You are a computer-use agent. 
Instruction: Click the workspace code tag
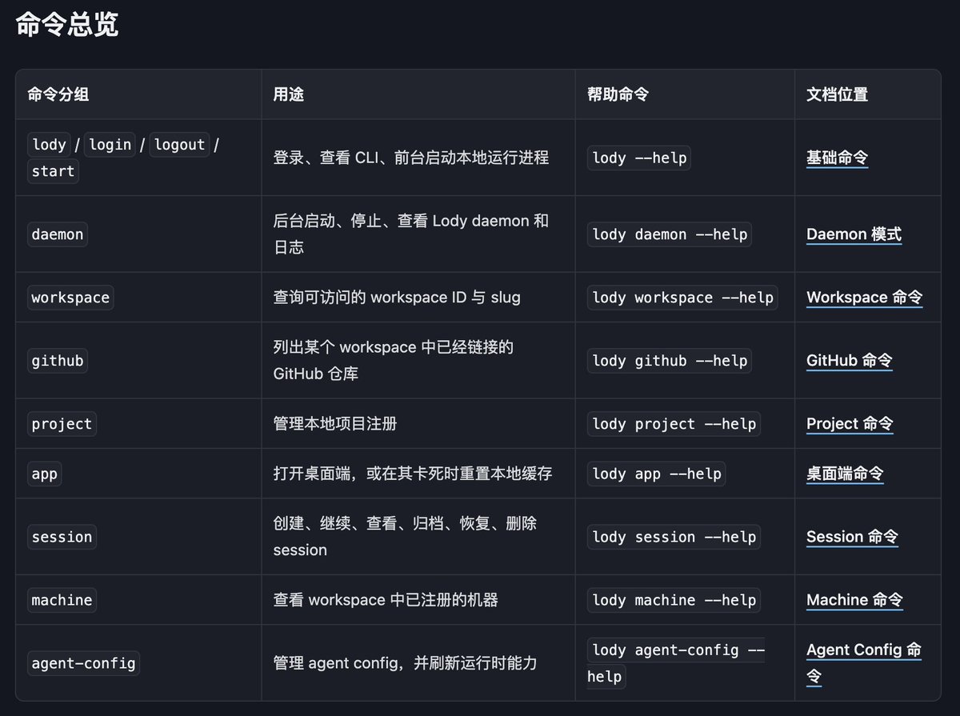[x=70, y=298]
